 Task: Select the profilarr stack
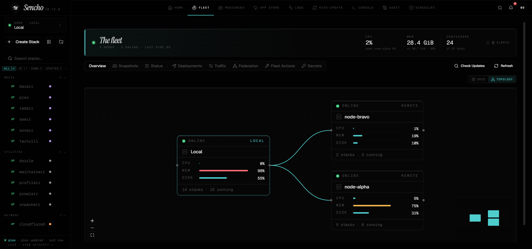coord(35,183)
